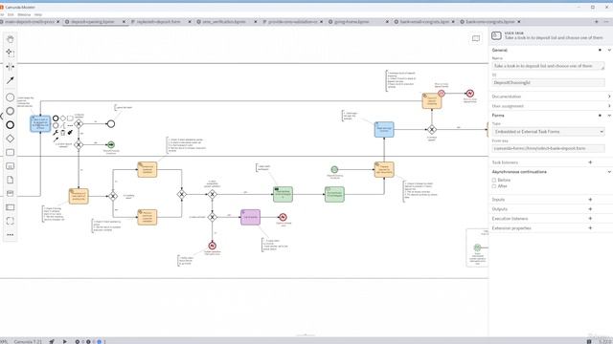Change element type with wrench icon
This screenshot has width=613, height=344.
[x=56, y=133]
